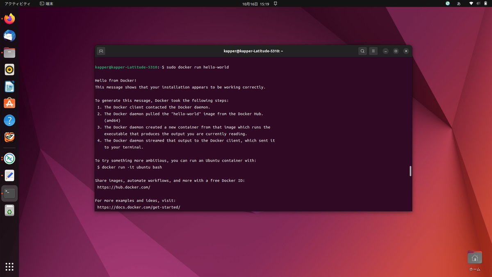Image resolution: width=492 pixels, height=277 pixels.
Task: Click the https://docs.docker.com/get-started/ link
Action: coord(139,207)
